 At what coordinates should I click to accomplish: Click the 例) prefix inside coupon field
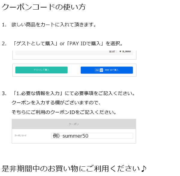tap(56, 136)
